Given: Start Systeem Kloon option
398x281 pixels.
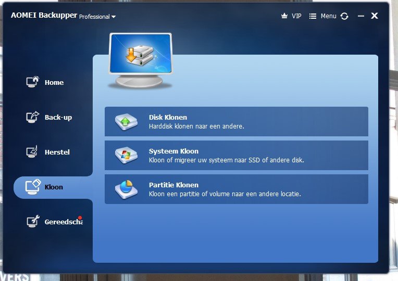Looking at the screenshot, I should 237,155.
